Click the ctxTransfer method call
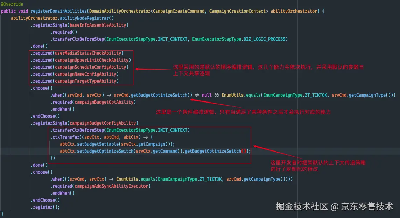Viewport: 400px width, 218px height. pyautogui.click(x=66, y=137)
